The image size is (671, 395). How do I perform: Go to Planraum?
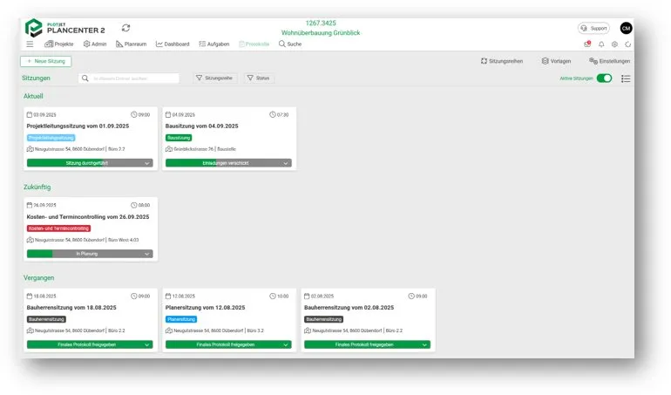(131, 44)
